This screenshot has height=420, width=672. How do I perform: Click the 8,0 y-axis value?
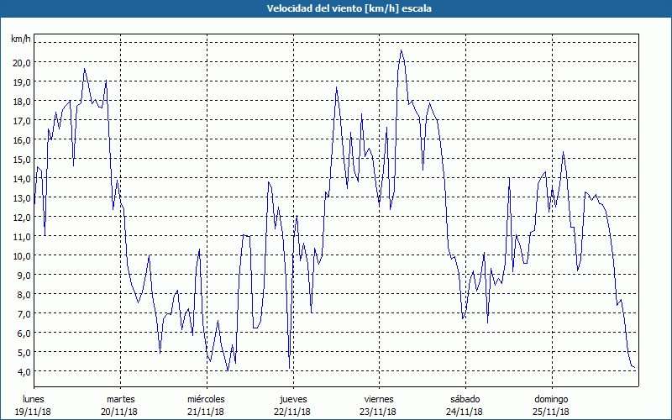point(24,294)
